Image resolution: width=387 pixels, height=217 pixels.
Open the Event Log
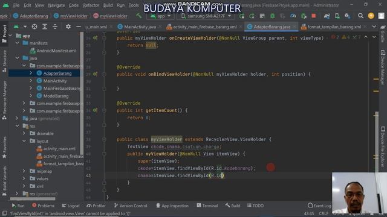[x=319, y=206]
